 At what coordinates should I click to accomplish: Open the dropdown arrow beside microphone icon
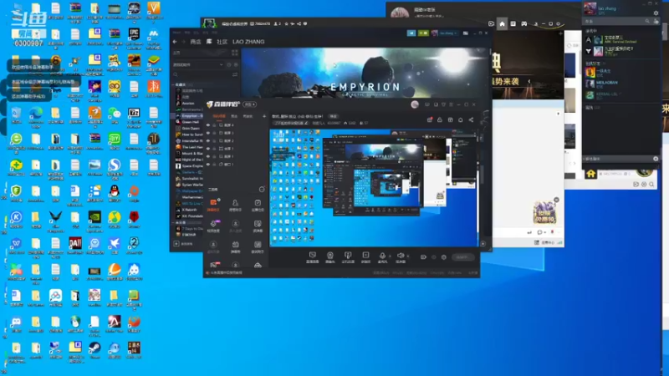390,257
